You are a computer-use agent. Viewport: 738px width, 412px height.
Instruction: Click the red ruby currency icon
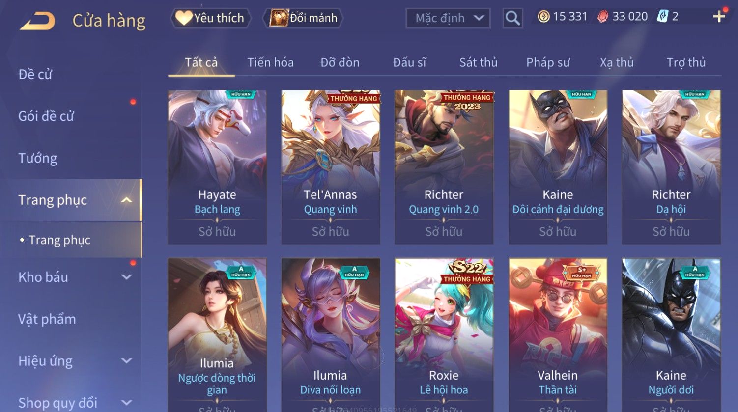click(x=602, y=17)
